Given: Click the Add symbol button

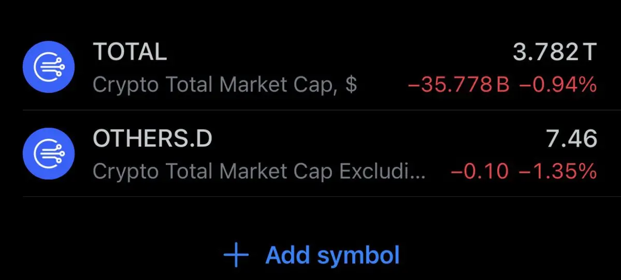Looking at the screenshot, I should [x=312, y=255].
